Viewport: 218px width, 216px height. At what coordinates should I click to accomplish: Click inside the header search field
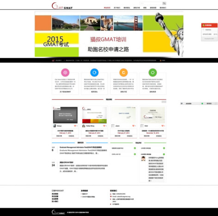coord(151,3)
